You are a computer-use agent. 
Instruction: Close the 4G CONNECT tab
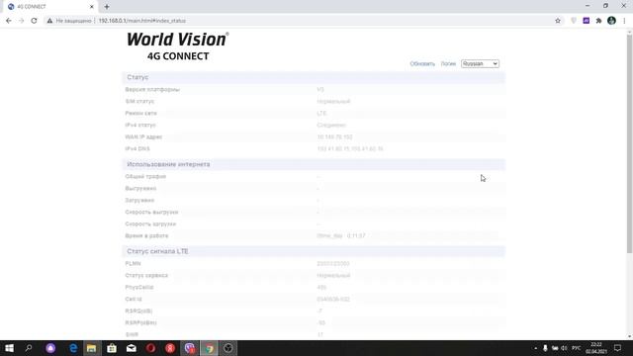click(92, 7)
